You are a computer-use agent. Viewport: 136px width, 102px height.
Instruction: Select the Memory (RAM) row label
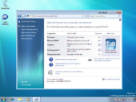click(53, 41)
